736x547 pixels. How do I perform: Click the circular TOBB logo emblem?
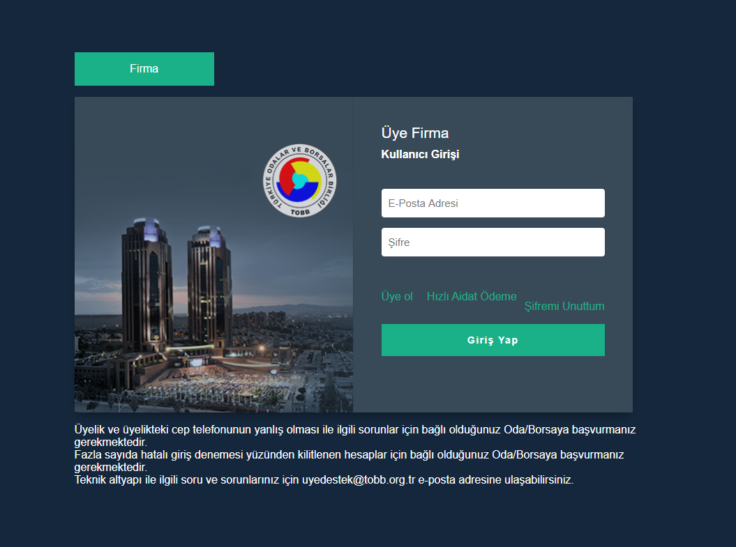click(299, 180)
